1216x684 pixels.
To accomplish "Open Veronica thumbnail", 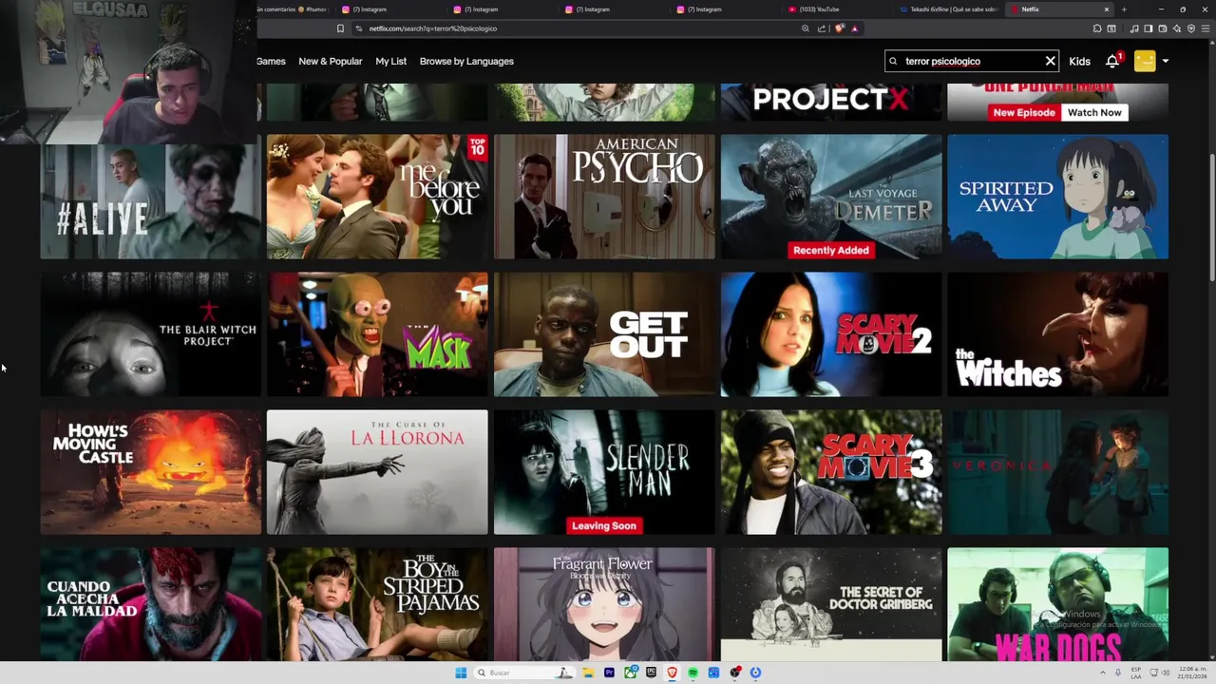I will [x=1057, y=472].
